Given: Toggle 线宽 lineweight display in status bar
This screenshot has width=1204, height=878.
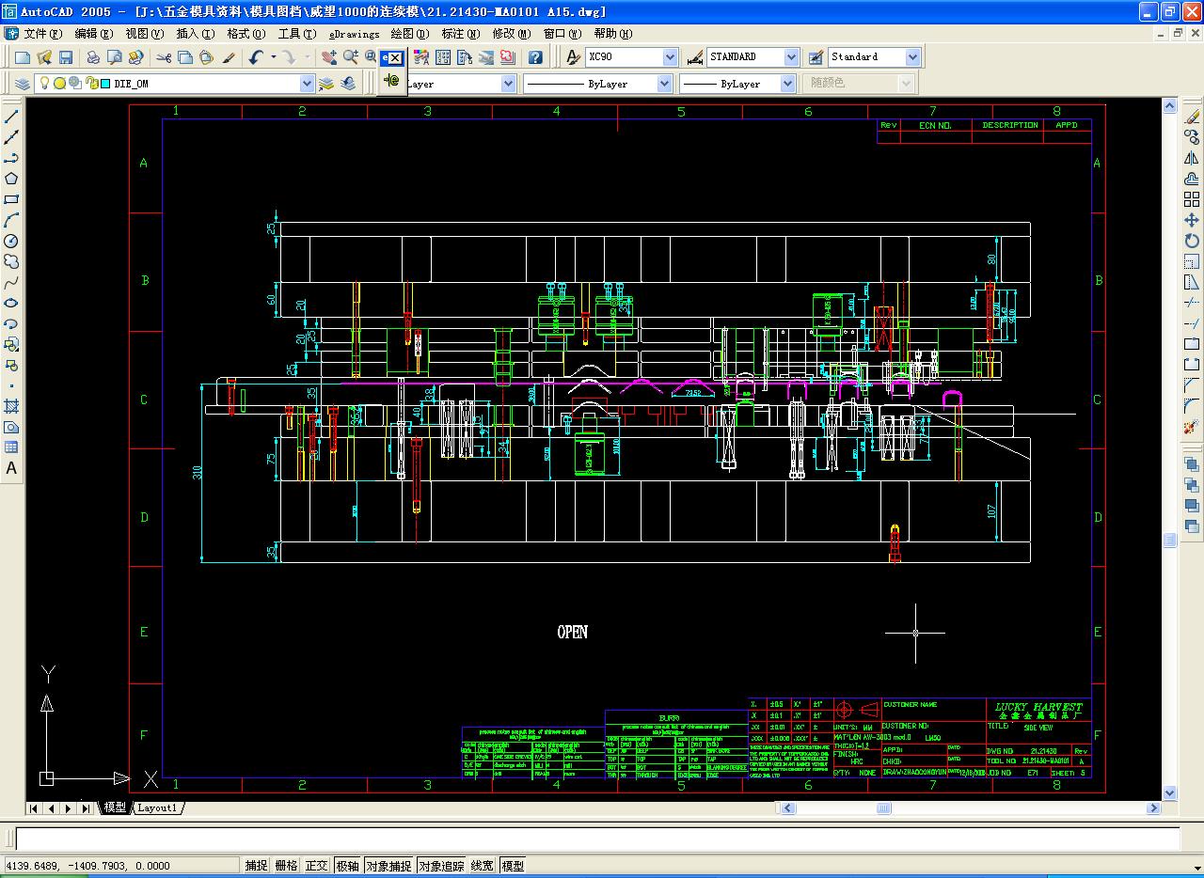Looking at the screenshot, I should (483, 866).
